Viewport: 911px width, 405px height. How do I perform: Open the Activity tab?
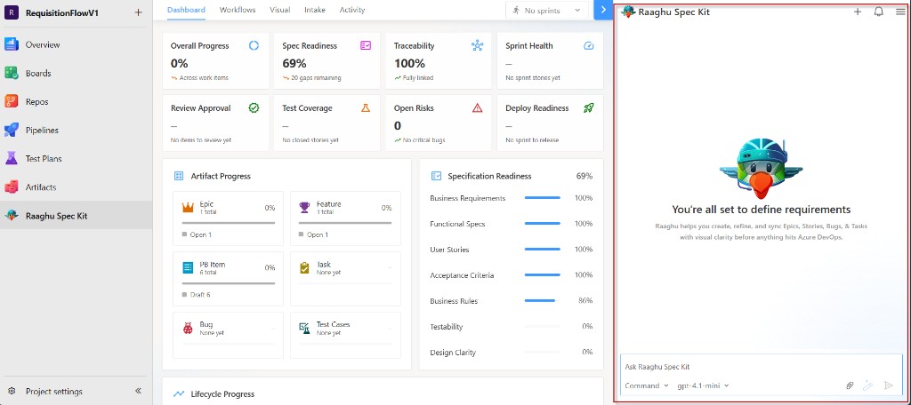pos(352,10)
